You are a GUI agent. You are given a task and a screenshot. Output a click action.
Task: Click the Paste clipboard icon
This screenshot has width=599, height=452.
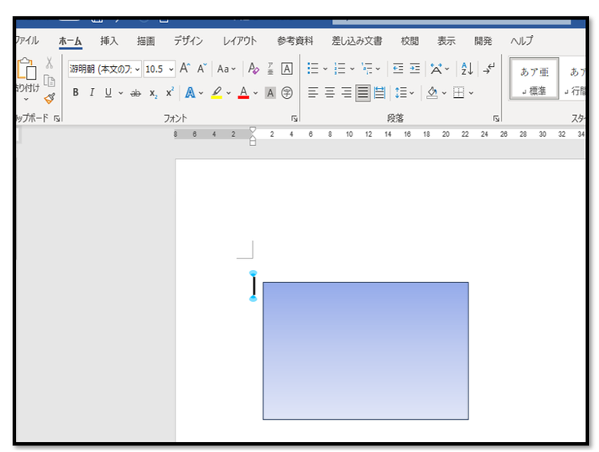[27, 69]
